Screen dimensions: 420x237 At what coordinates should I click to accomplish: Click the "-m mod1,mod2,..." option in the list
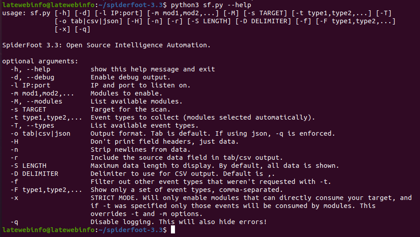(x=42, y=93)
